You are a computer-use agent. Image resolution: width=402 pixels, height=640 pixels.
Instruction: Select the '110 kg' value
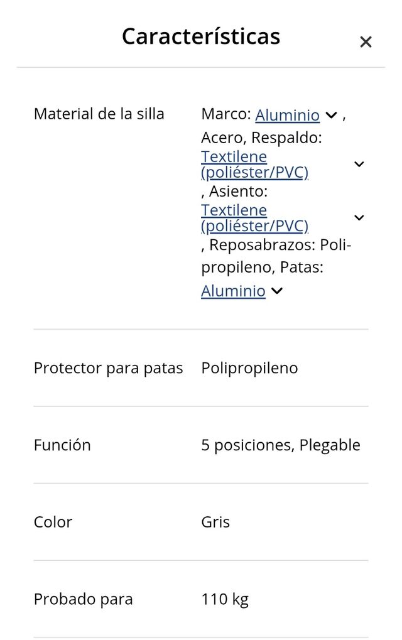(x=225, y=599)
